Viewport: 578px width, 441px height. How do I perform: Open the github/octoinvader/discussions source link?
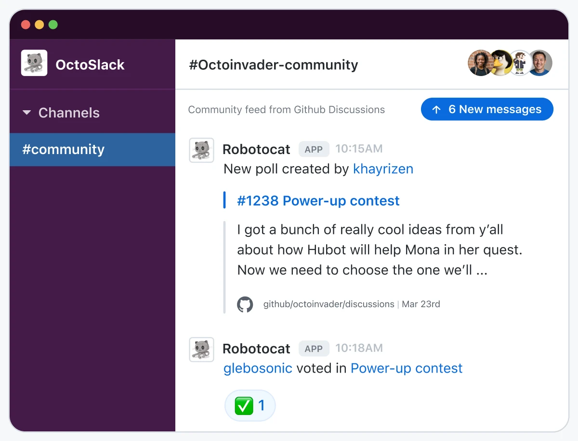coord(328,304)
